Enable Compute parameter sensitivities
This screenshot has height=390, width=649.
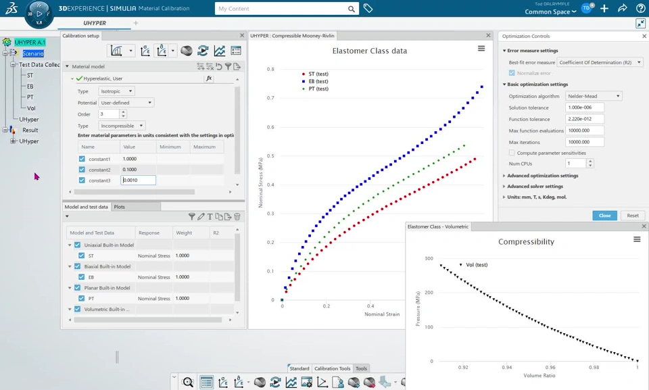[x=512, y=153]
